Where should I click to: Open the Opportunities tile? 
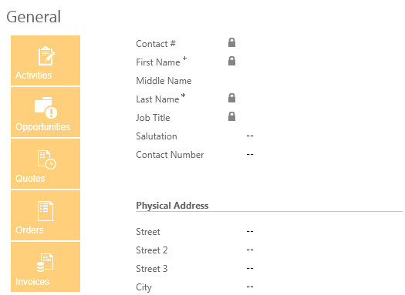[x=46, y=112]
